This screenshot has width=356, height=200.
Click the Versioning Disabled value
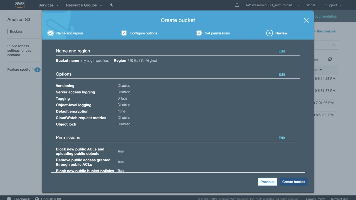click(x=124, y=86)
